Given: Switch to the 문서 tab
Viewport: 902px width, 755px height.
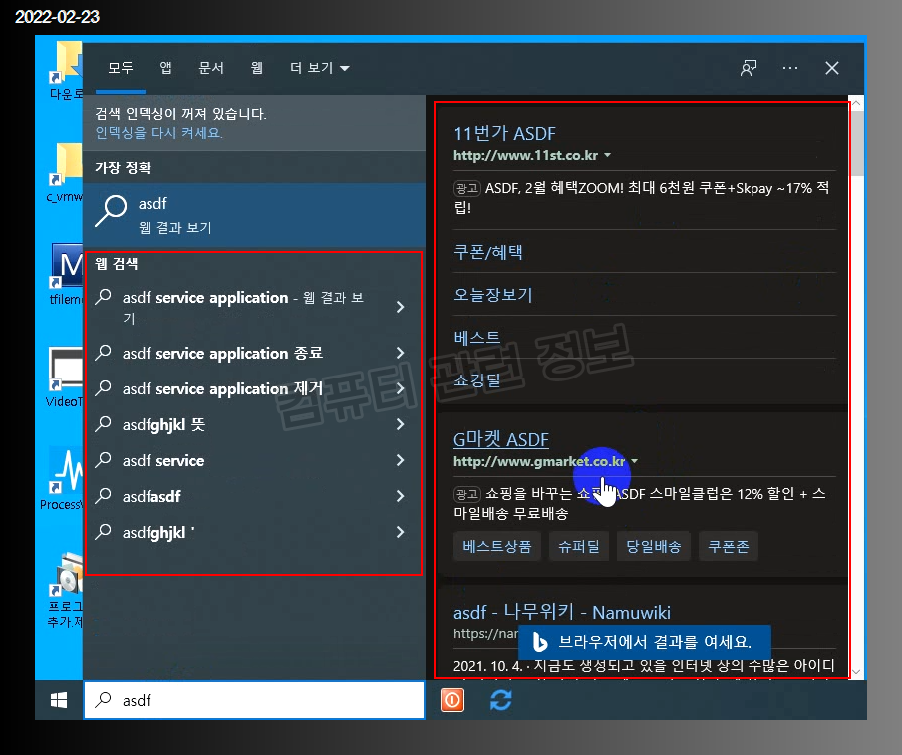Looking at the screenshot, I should coord(211,68).
